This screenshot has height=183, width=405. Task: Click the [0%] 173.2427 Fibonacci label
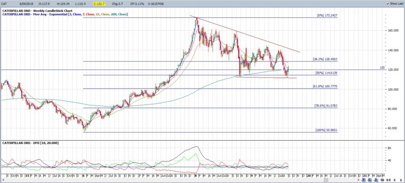[327, 15]
